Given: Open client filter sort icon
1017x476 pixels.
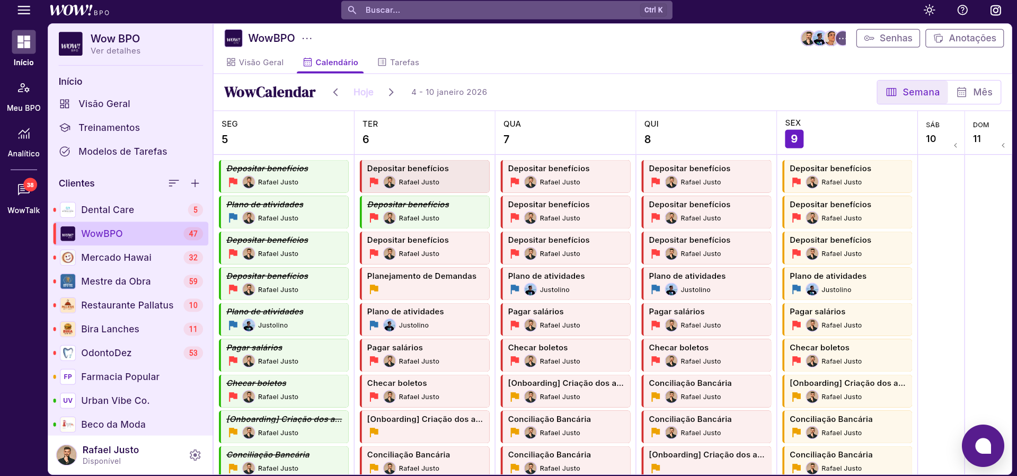Looking at the screenshot, I should 173,183.
